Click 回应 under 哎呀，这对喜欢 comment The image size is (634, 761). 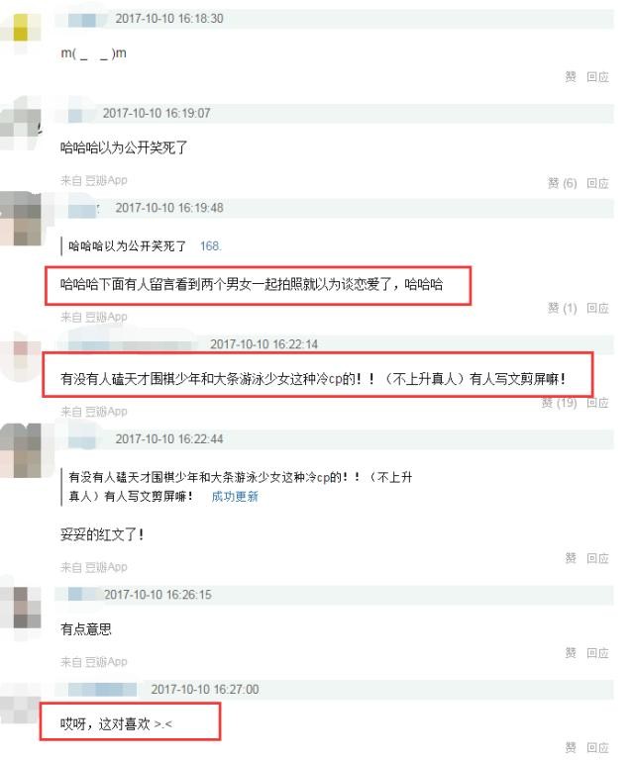[x=597, y=747]
